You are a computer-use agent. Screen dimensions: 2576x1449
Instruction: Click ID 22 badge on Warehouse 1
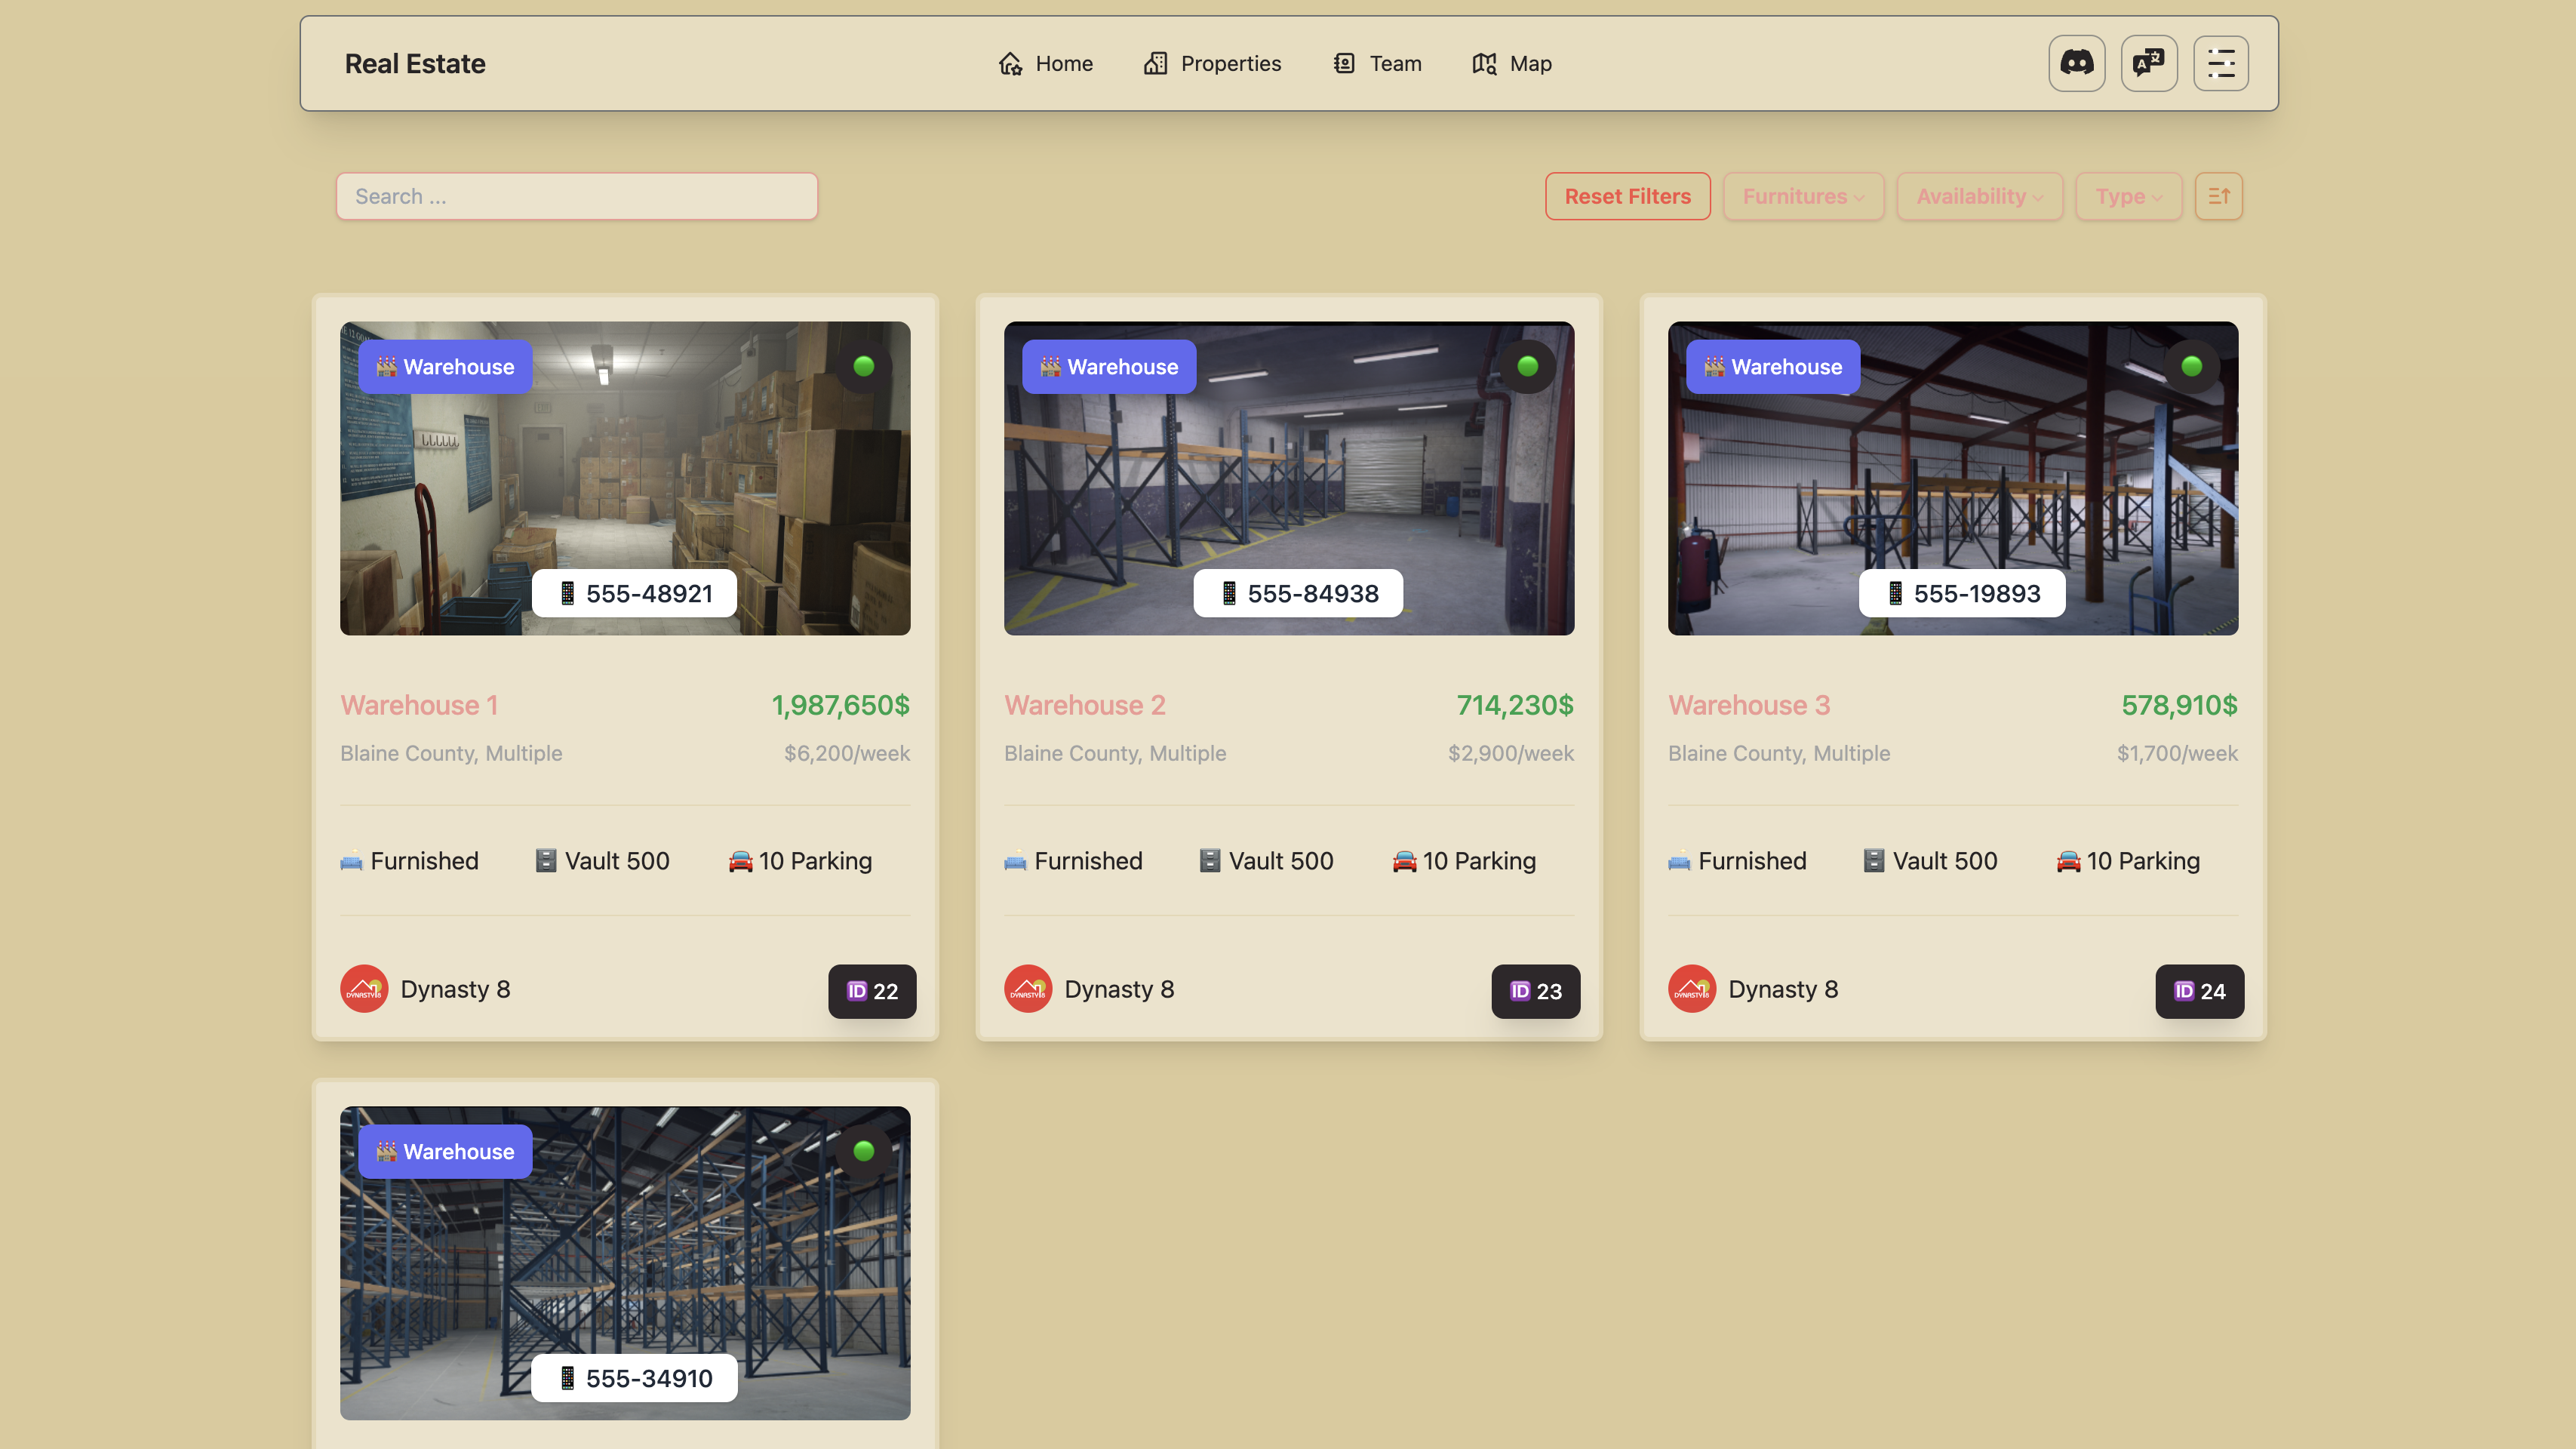872,991
